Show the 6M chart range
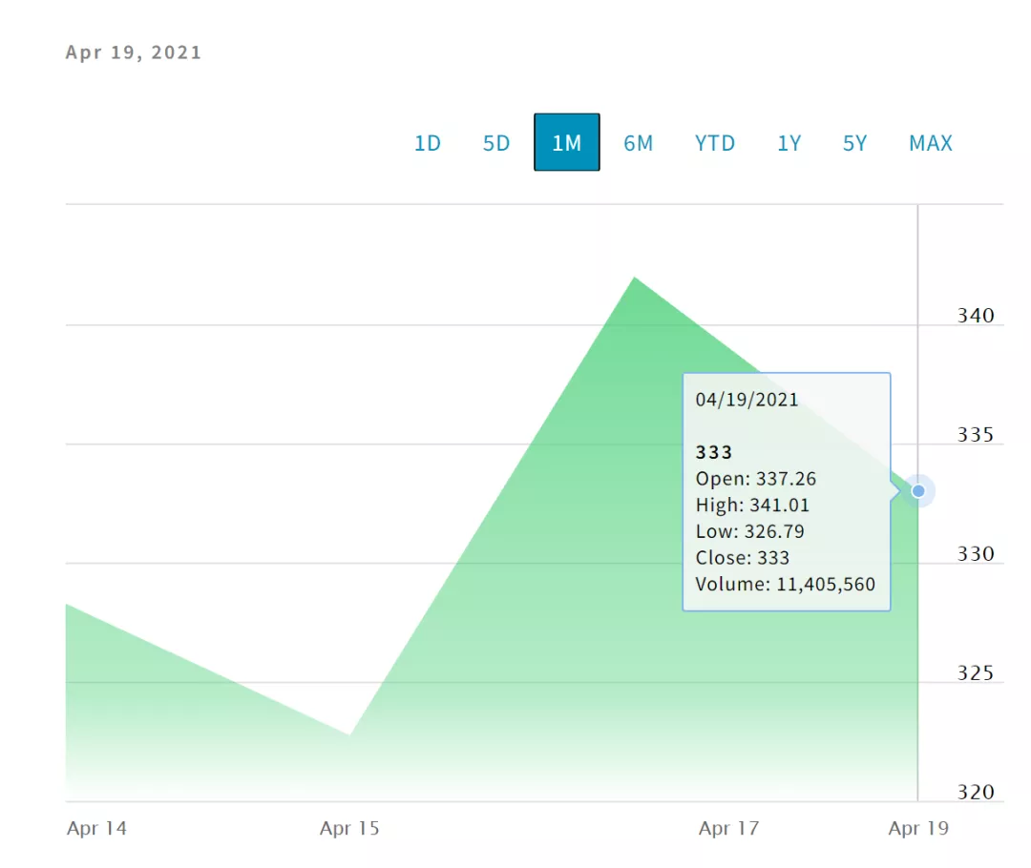Viewport: 1031px width, 868px height. (x=638, y=143)
